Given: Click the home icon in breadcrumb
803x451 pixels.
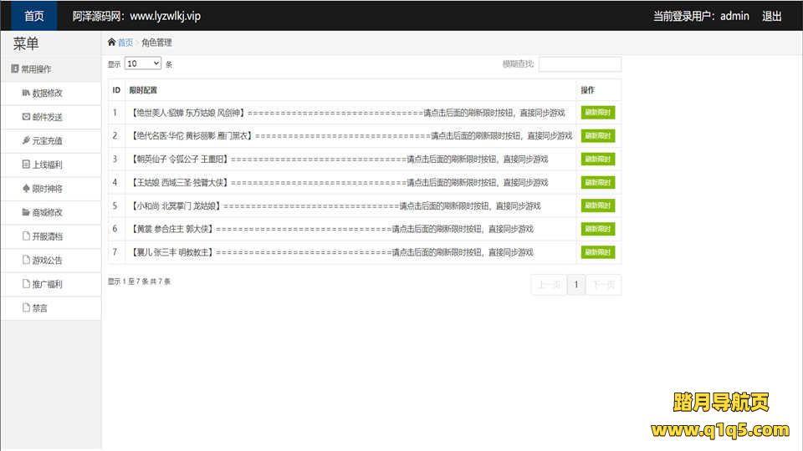Looking at the screenshot, I should tap(112, 43).
